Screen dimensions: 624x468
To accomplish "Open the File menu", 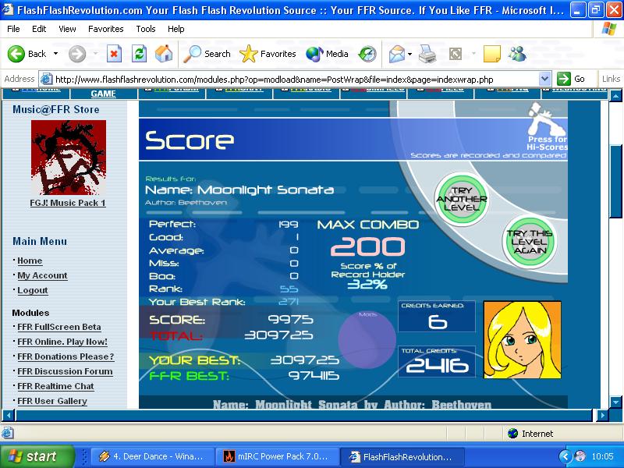I will 13,29.
